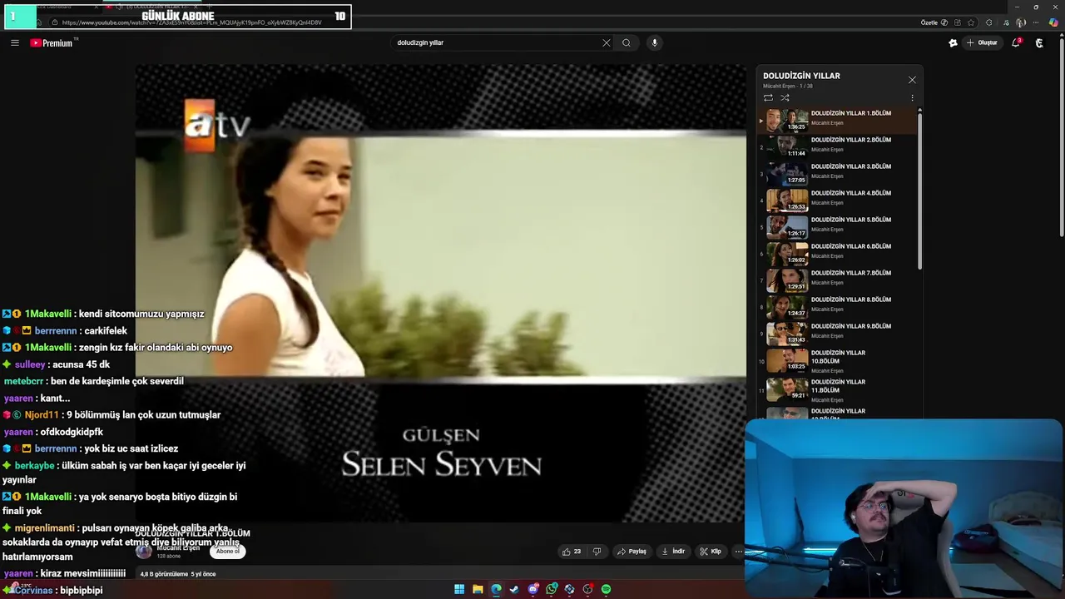Click the Klip clip button
The image size is (1065, 599).
click(711, 551)
